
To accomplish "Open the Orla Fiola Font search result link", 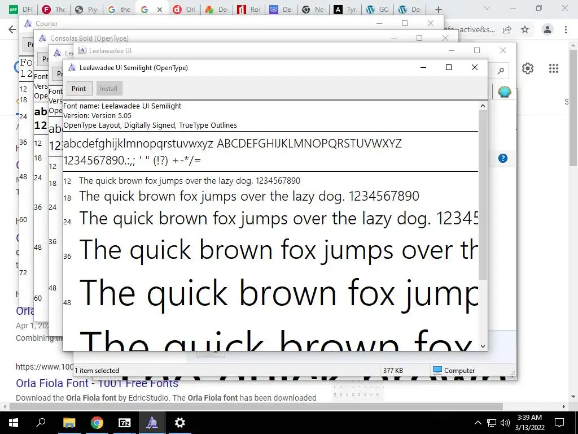I will [x=97, y=383].
